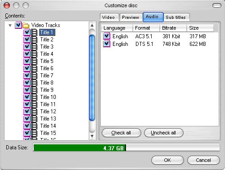Click the Uncheck all button
The width and height of the screenshot is (225, 170).
tap(163, 133)
